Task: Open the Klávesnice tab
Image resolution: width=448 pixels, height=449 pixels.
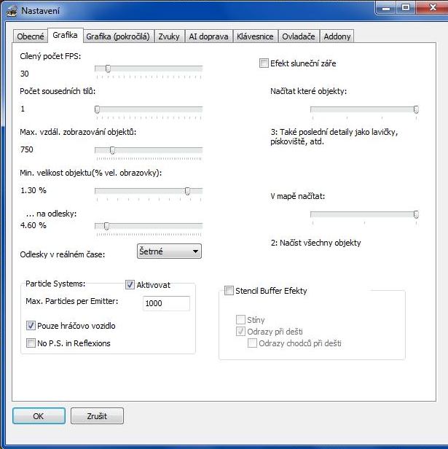Action: click(x=256, y=36)
